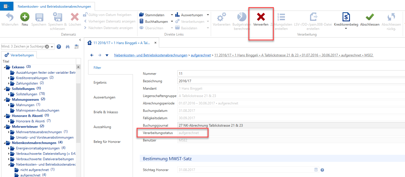The width and height of the screenshot is (405, 177).
Task: Click the Nebenkosten- und Betriebskostenabrechnungen breadcrumb link
Action: pos(151,55)
